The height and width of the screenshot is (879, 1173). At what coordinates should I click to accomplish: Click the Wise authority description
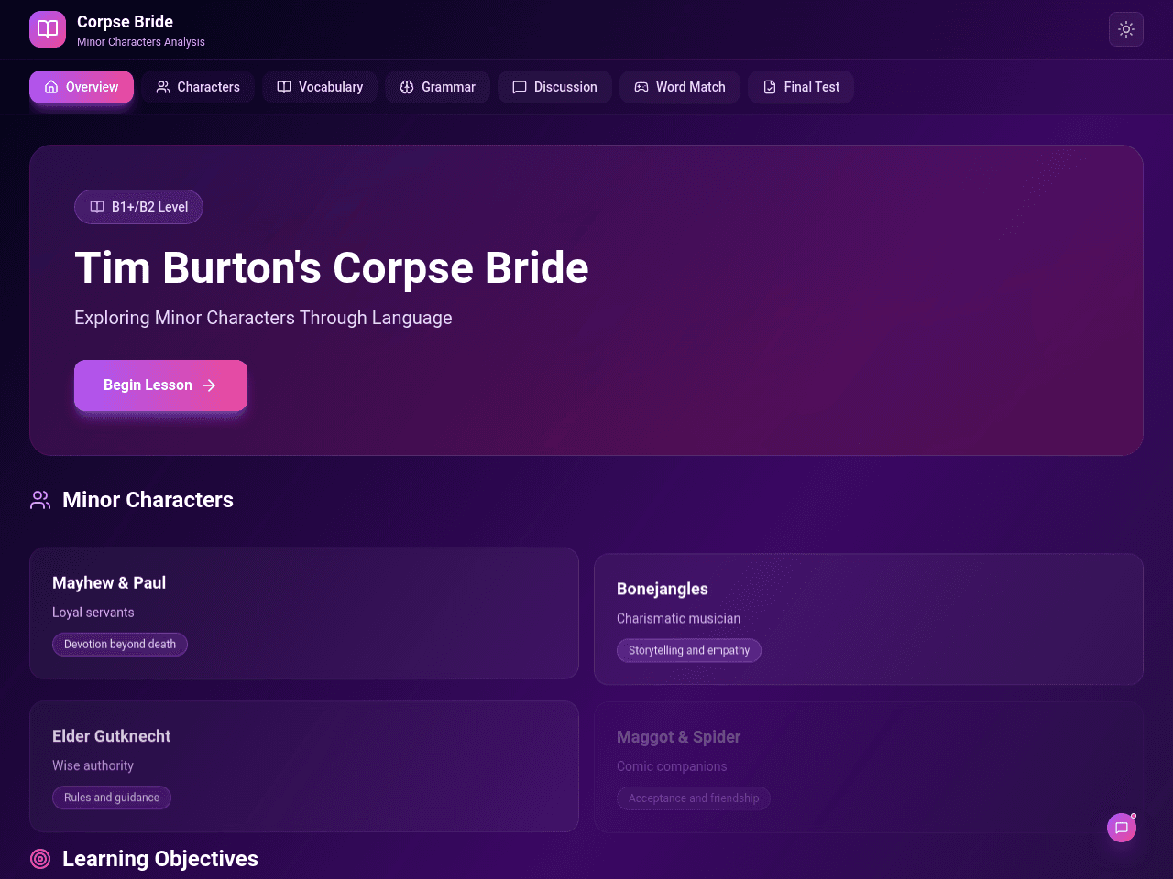[93, 765]
